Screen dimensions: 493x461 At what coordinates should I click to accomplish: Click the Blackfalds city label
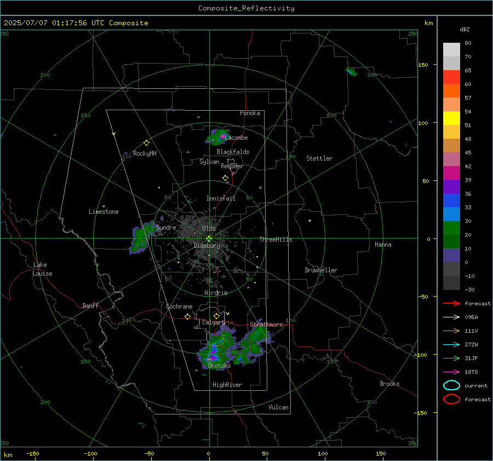(233, 152)
